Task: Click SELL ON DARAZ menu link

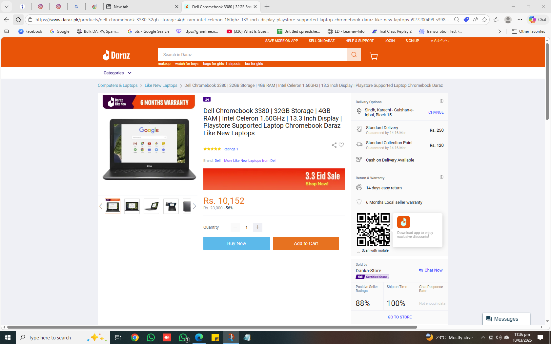Action: tap(321, 41)
